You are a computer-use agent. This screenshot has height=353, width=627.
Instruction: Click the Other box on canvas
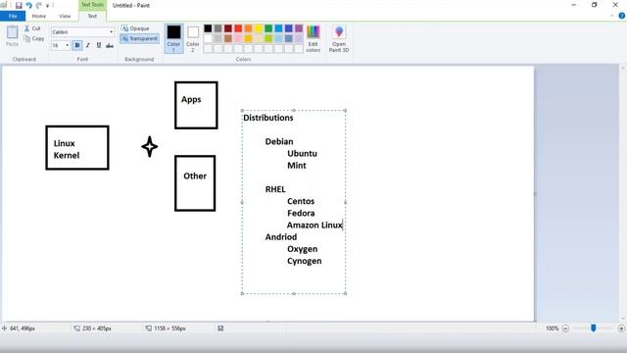pos(195,183)
